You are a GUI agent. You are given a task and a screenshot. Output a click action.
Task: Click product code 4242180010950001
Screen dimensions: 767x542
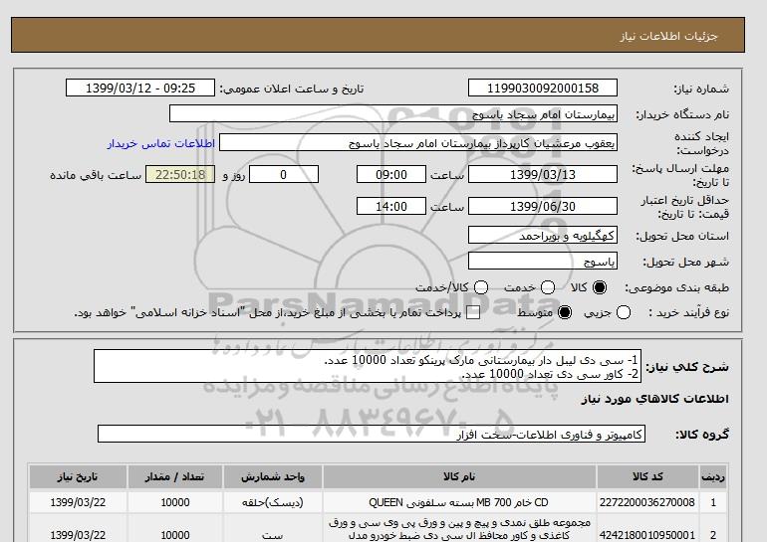pyautogui.click(x=647, y=535)
